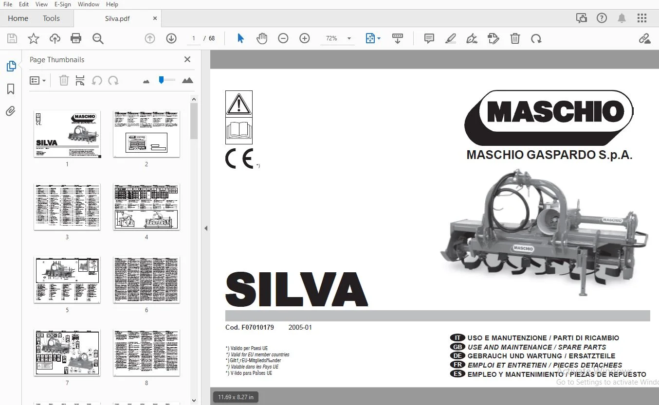Activate the Hand pan tool

point(262,38)
